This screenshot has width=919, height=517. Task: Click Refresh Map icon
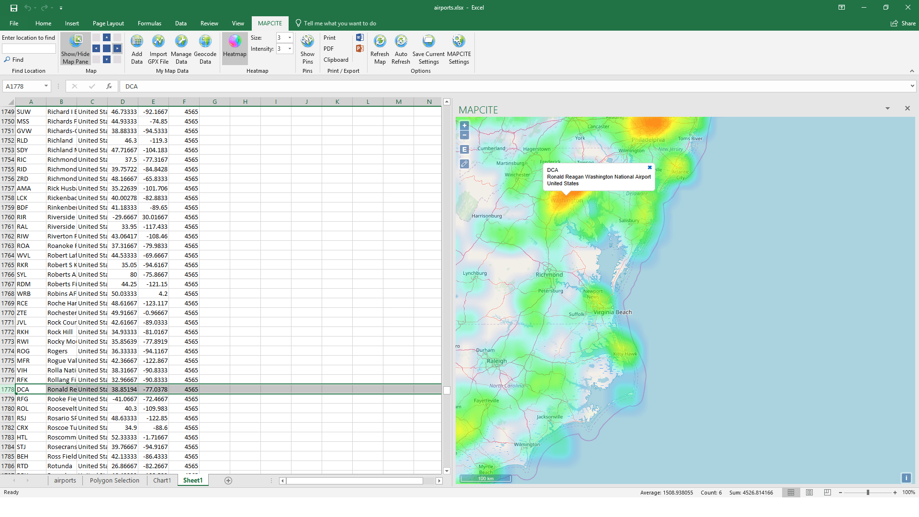[380, 49]
